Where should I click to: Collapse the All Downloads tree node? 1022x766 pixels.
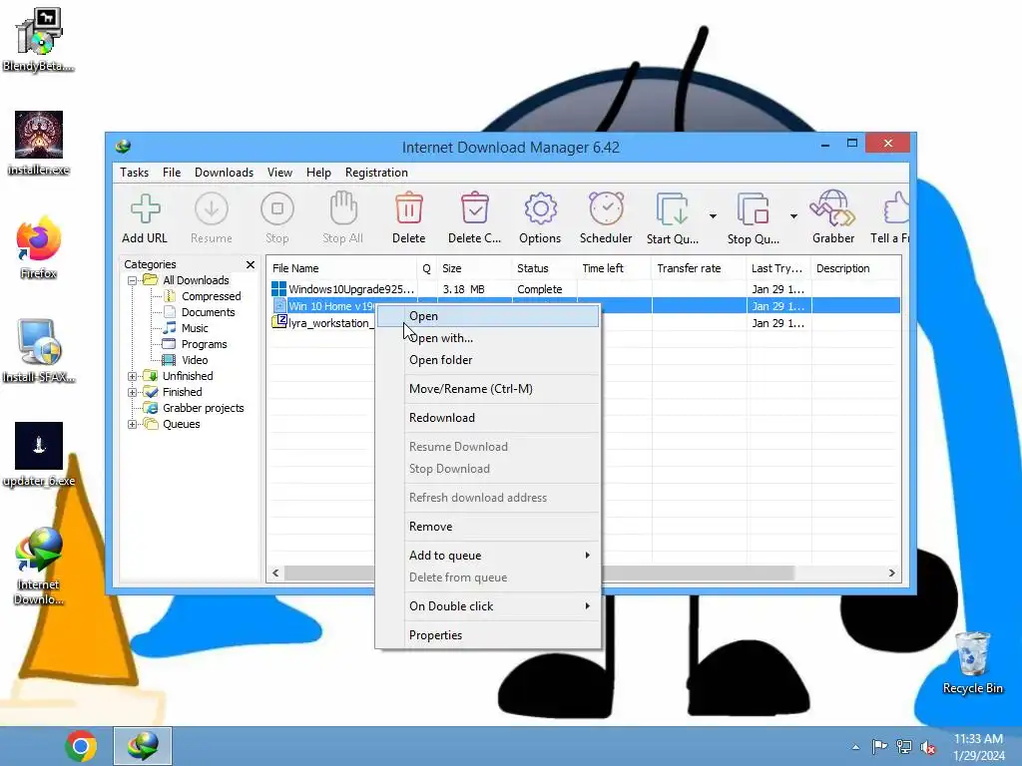point(133,280)
